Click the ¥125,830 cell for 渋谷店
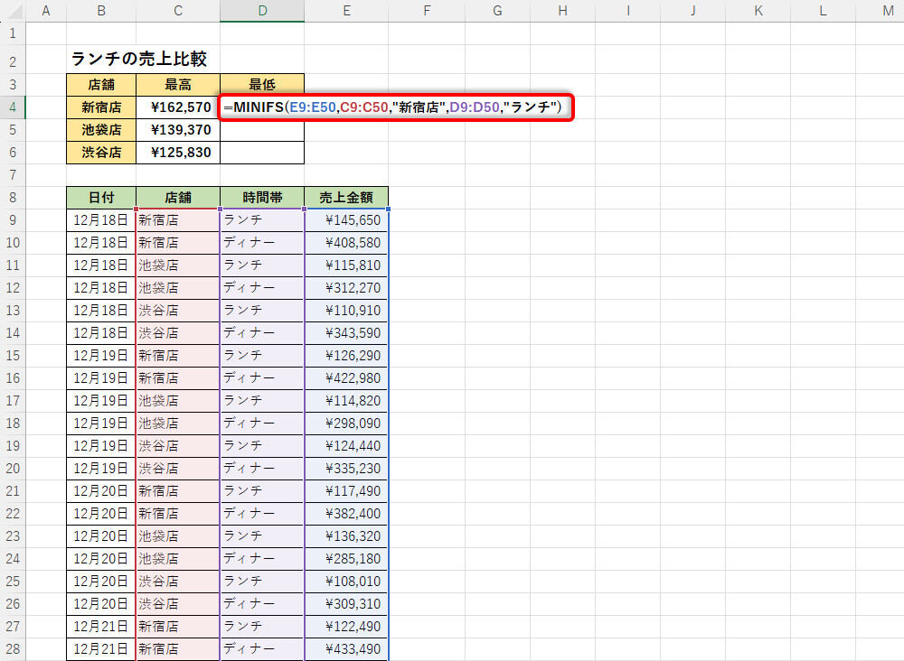The width and height of the screenshot is (904, 661). click(x=178, y=153)
